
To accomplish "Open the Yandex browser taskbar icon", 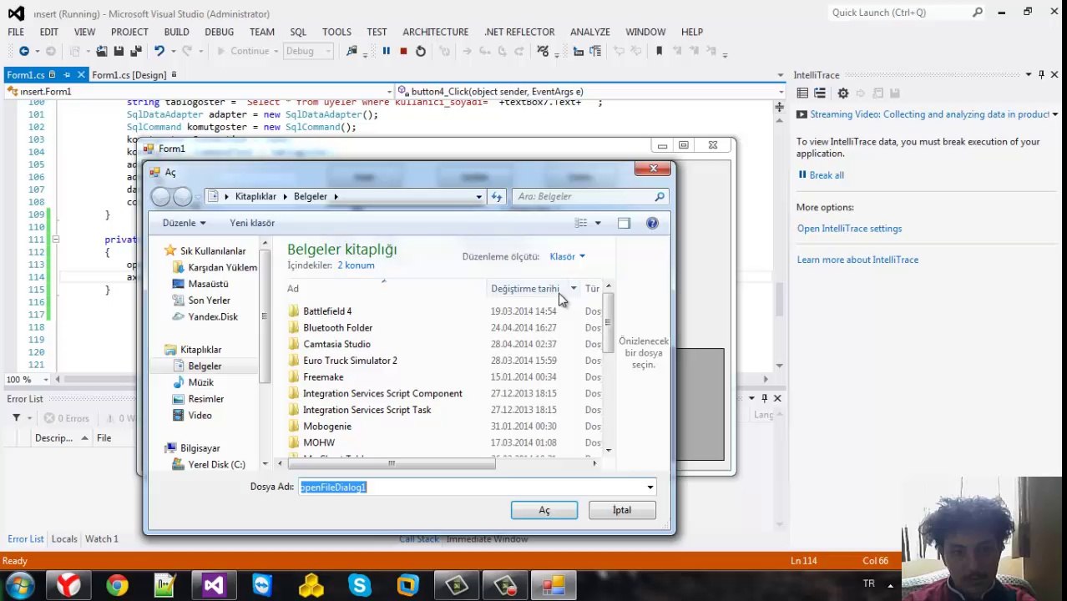I will (x=68, y=585).
